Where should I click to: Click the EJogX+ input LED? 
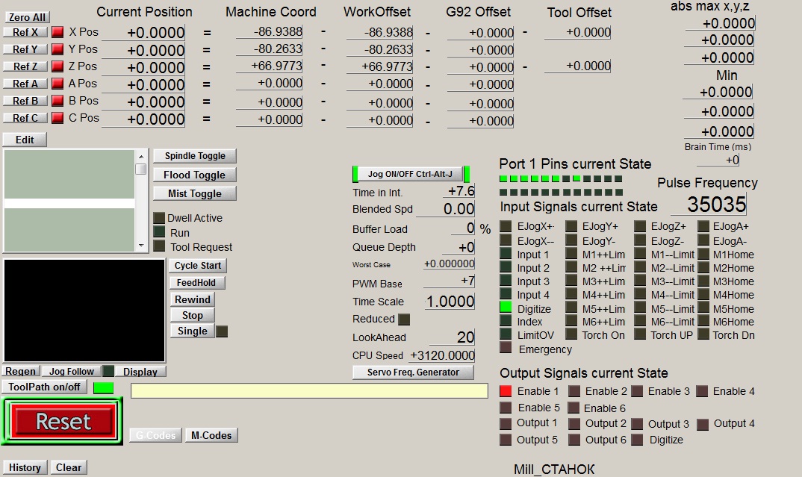click(x=506, y=226)
